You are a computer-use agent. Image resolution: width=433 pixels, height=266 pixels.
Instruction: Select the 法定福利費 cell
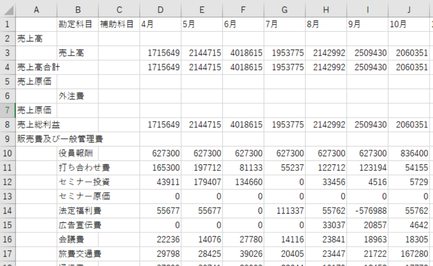pos(78,210)
